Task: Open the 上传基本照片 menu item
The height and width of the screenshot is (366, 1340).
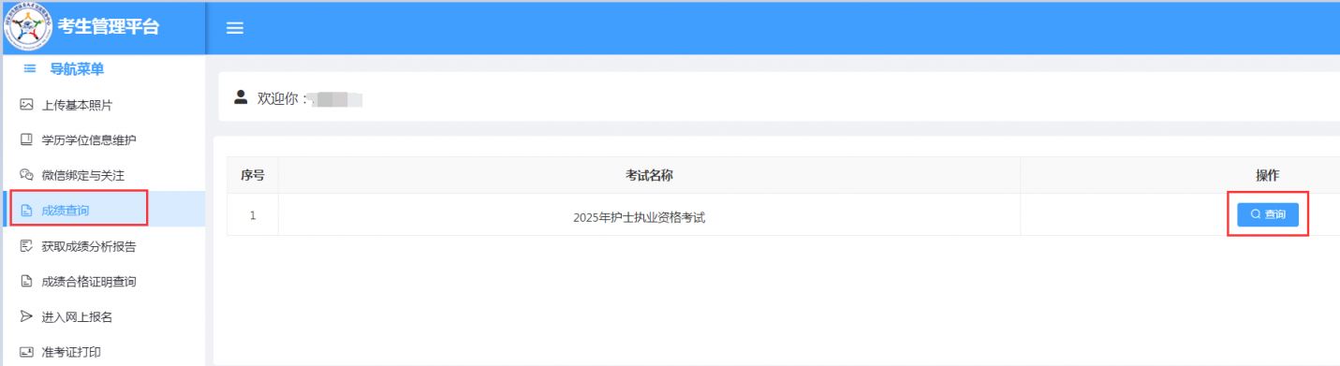Action: coord(103,105)
